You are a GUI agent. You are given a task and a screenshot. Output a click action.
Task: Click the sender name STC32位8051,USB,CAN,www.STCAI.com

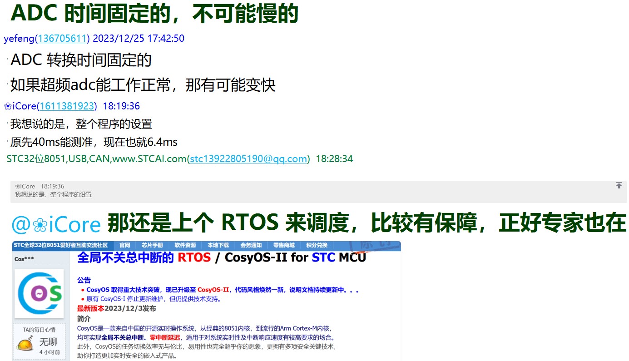click(x=97, y=159)
